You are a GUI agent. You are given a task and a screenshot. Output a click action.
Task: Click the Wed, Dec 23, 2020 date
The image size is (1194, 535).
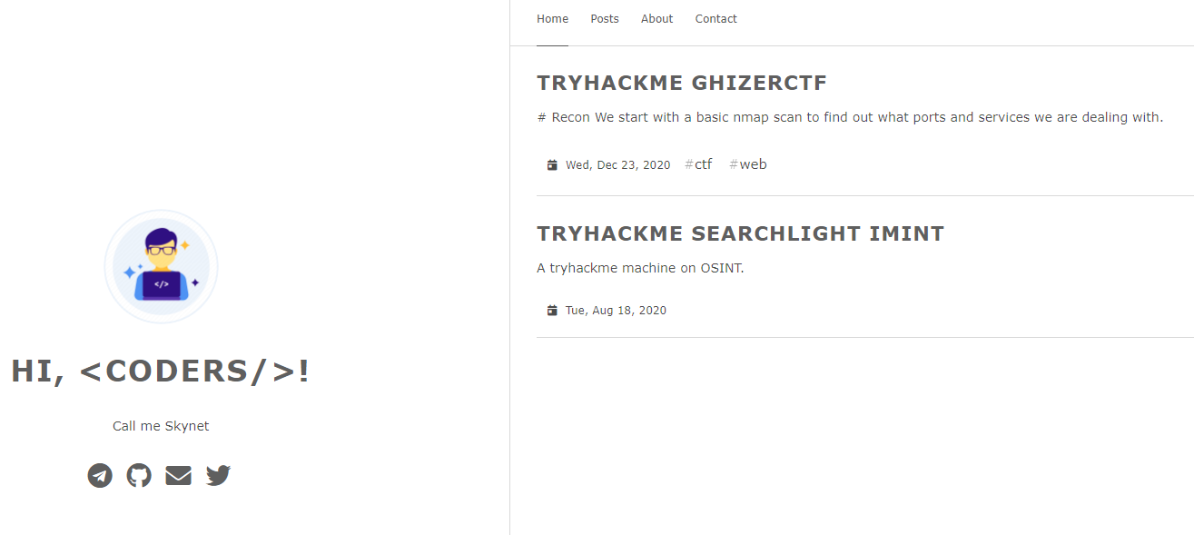[x=617, y=165]
